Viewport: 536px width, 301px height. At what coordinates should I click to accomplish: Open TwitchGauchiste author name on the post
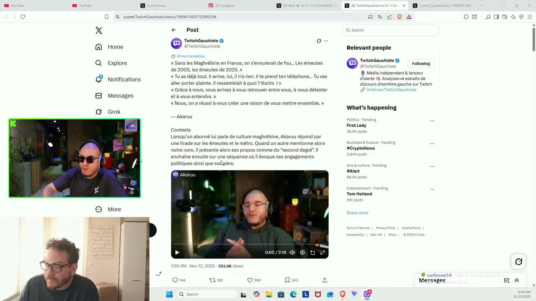click(x=201, y=41)
